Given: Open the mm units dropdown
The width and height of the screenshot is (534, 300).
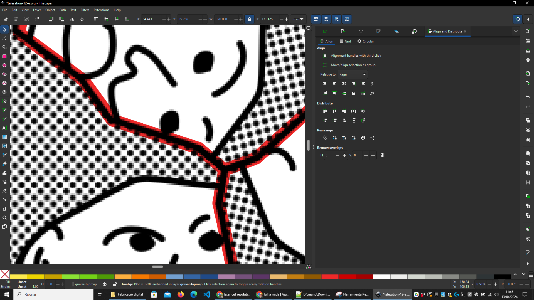Looking at the screenshot, I should point(298,19).
